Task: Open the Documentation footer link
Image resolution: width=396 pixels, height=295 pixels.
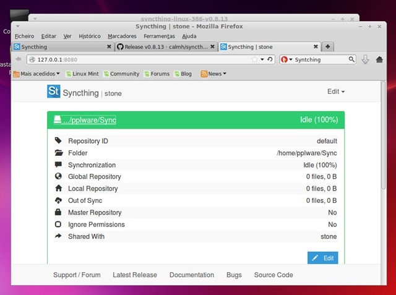Action: click(x=192, y=275)
